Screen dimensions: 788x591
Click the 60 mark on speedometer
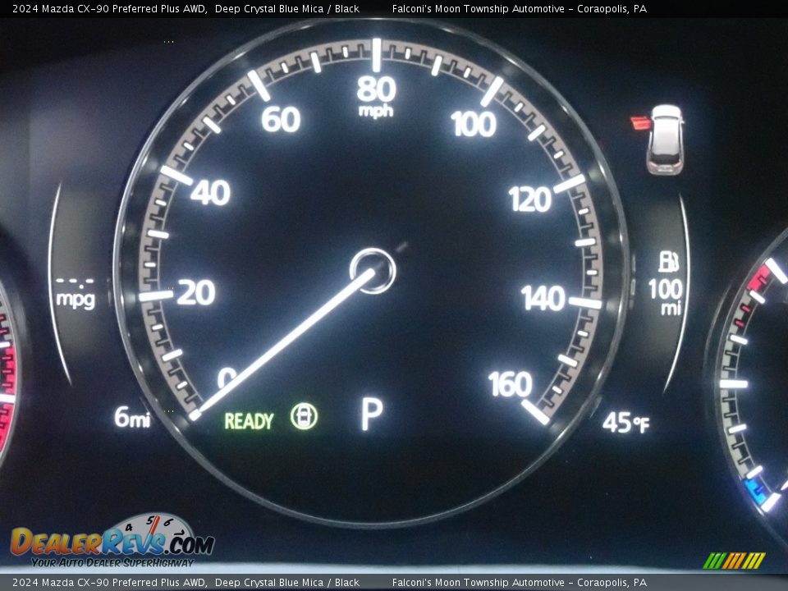(281, 120)
